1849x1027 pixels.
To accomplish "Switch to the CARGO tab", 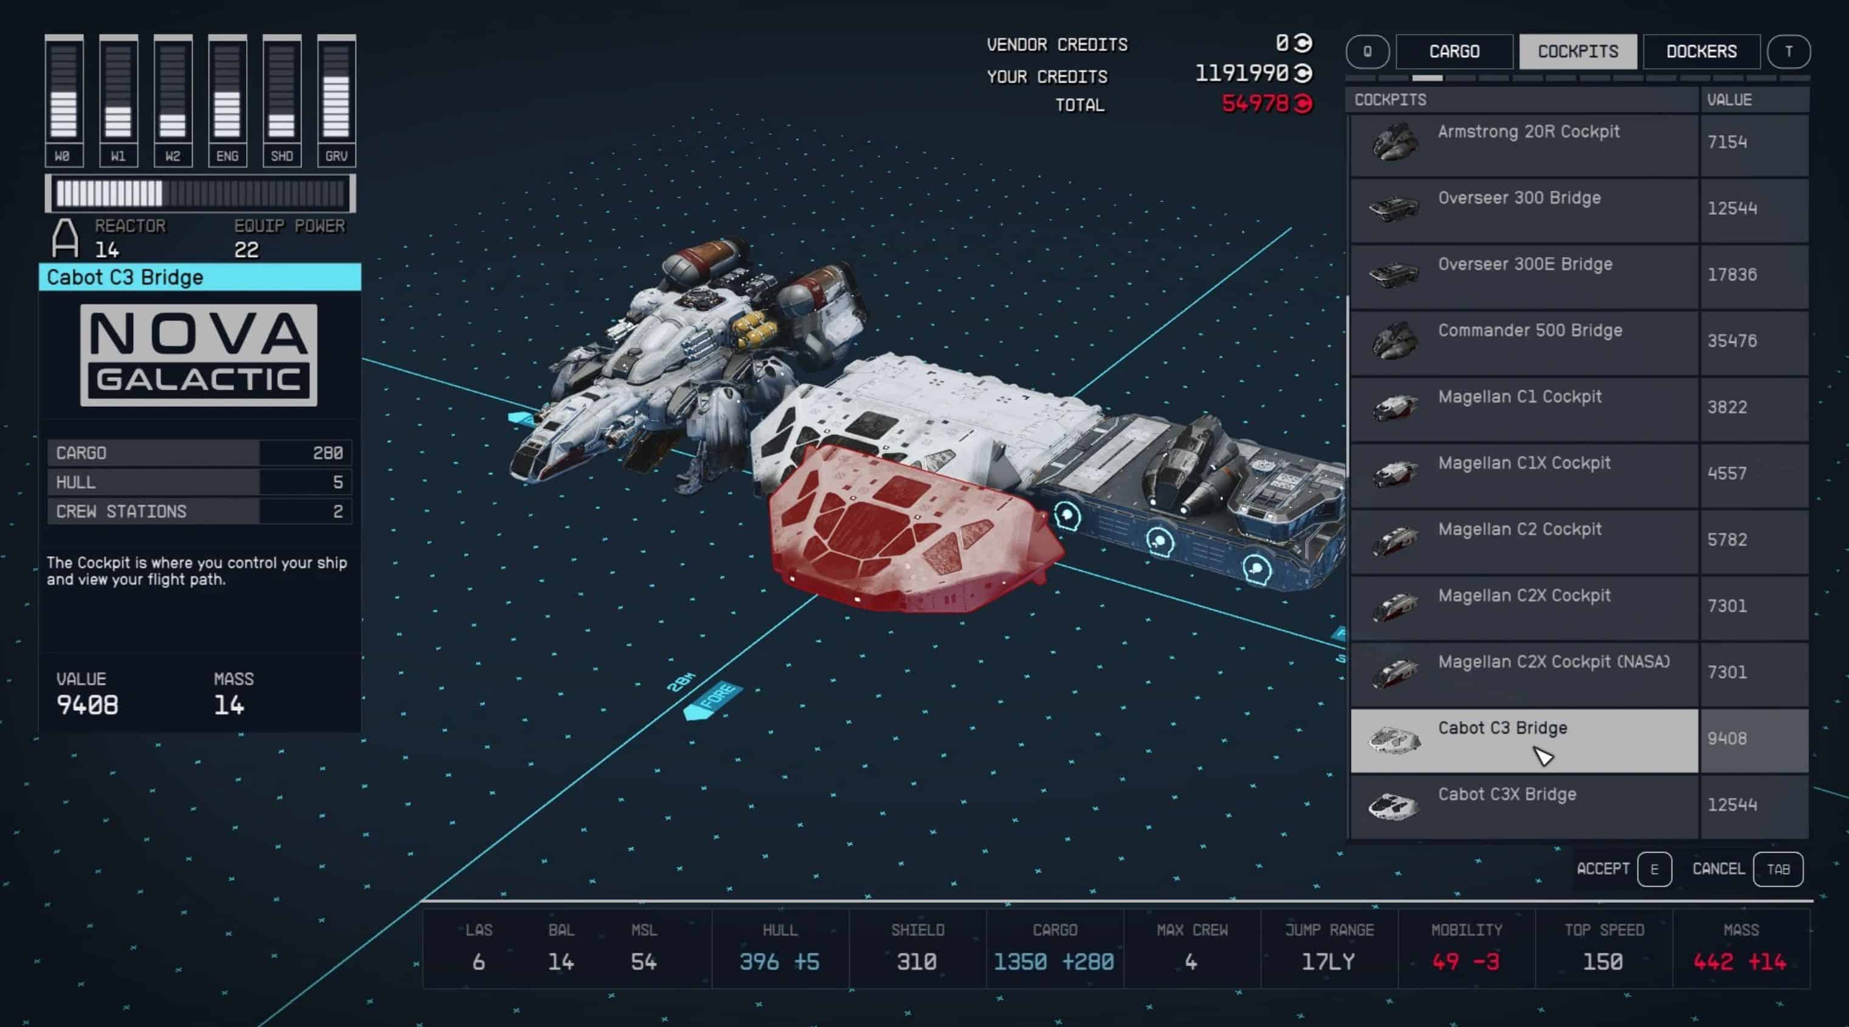I will (x=1455, y=52).
